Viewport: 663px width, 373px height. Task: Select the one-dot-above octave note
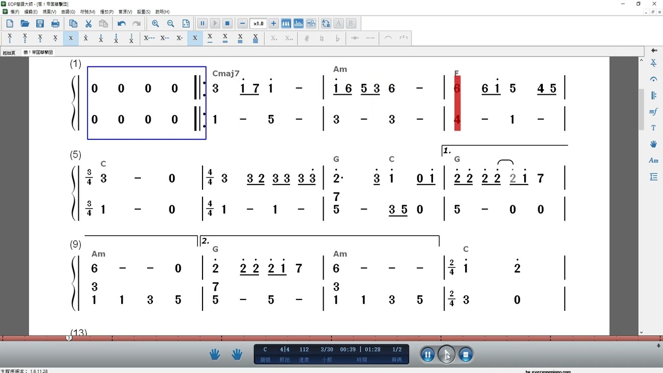pyautogui.click(x=85, y=38)
